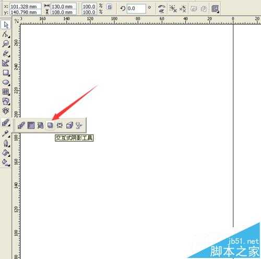Choose the Rectangle tool

click(6, 72)
